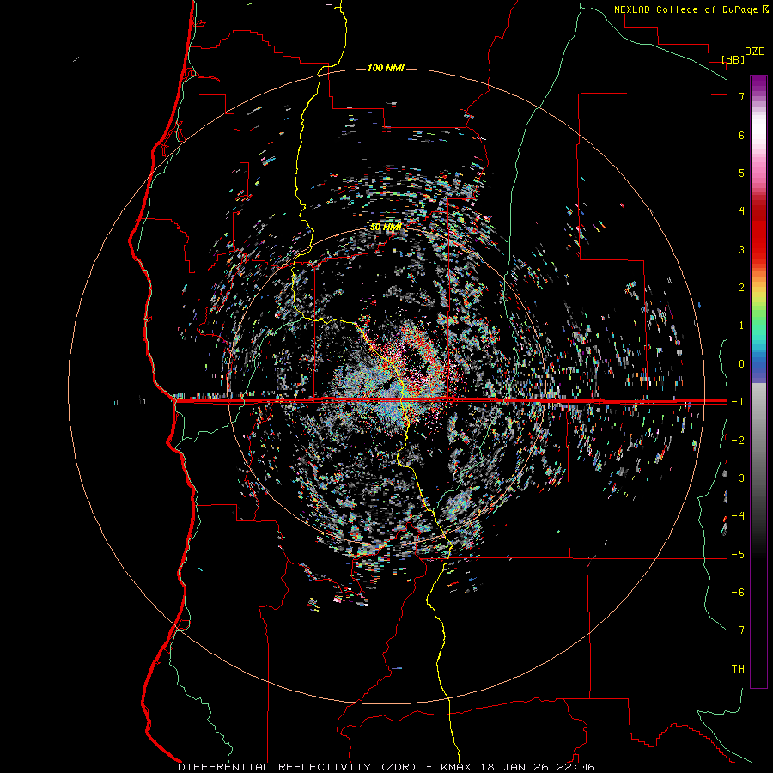Screen dimensions: 773x773
Task: Click the 100 NMI range ring label
Action: 386,68
